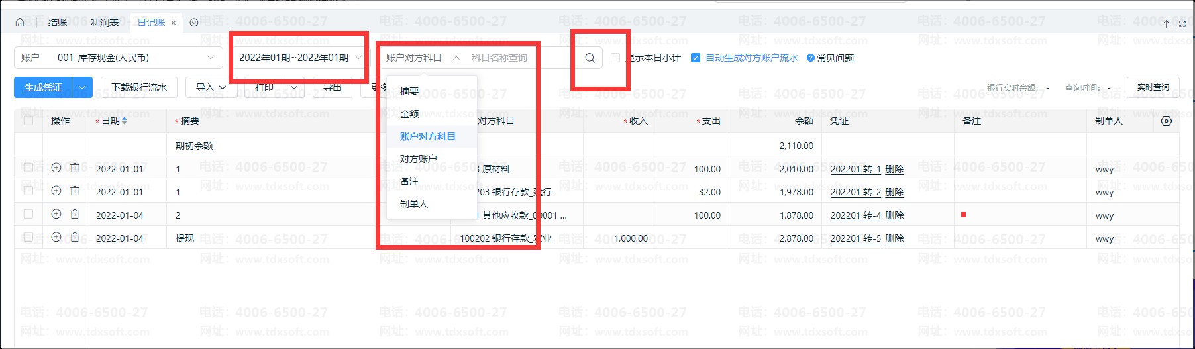This screenshot has height=349, width=1195.
Task: Click the circled dropdown icon after tabs
Action: [x=194, y=23]
